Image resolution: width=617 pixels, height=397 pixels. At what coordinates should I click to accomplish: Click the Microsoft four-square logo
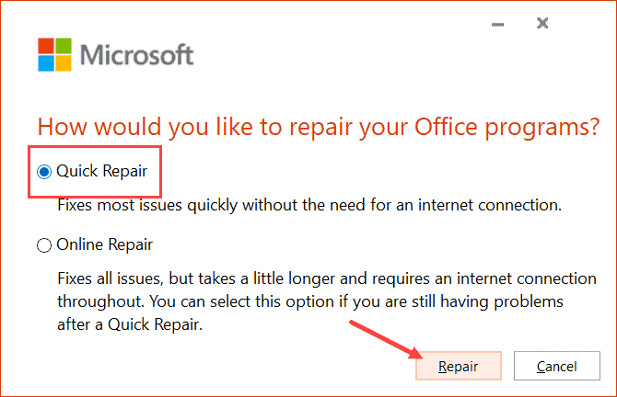[x=53, y=55]
